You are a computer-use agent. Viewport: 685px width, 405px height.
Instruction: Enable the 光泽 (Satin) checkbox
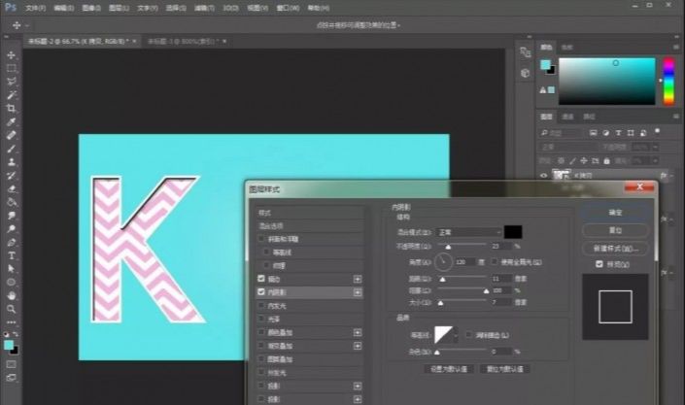click(261, 319)
